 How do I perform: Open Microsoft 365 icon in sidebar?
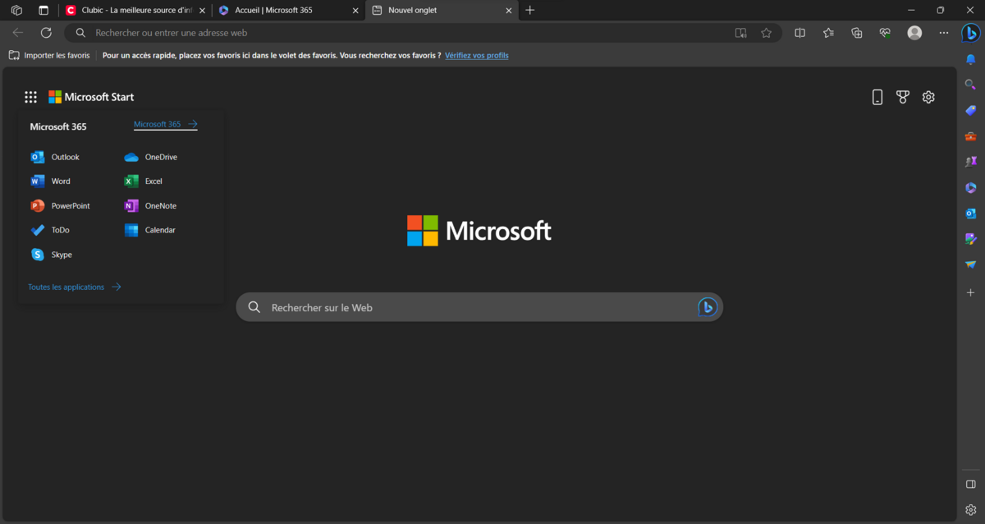click(971, 188)
